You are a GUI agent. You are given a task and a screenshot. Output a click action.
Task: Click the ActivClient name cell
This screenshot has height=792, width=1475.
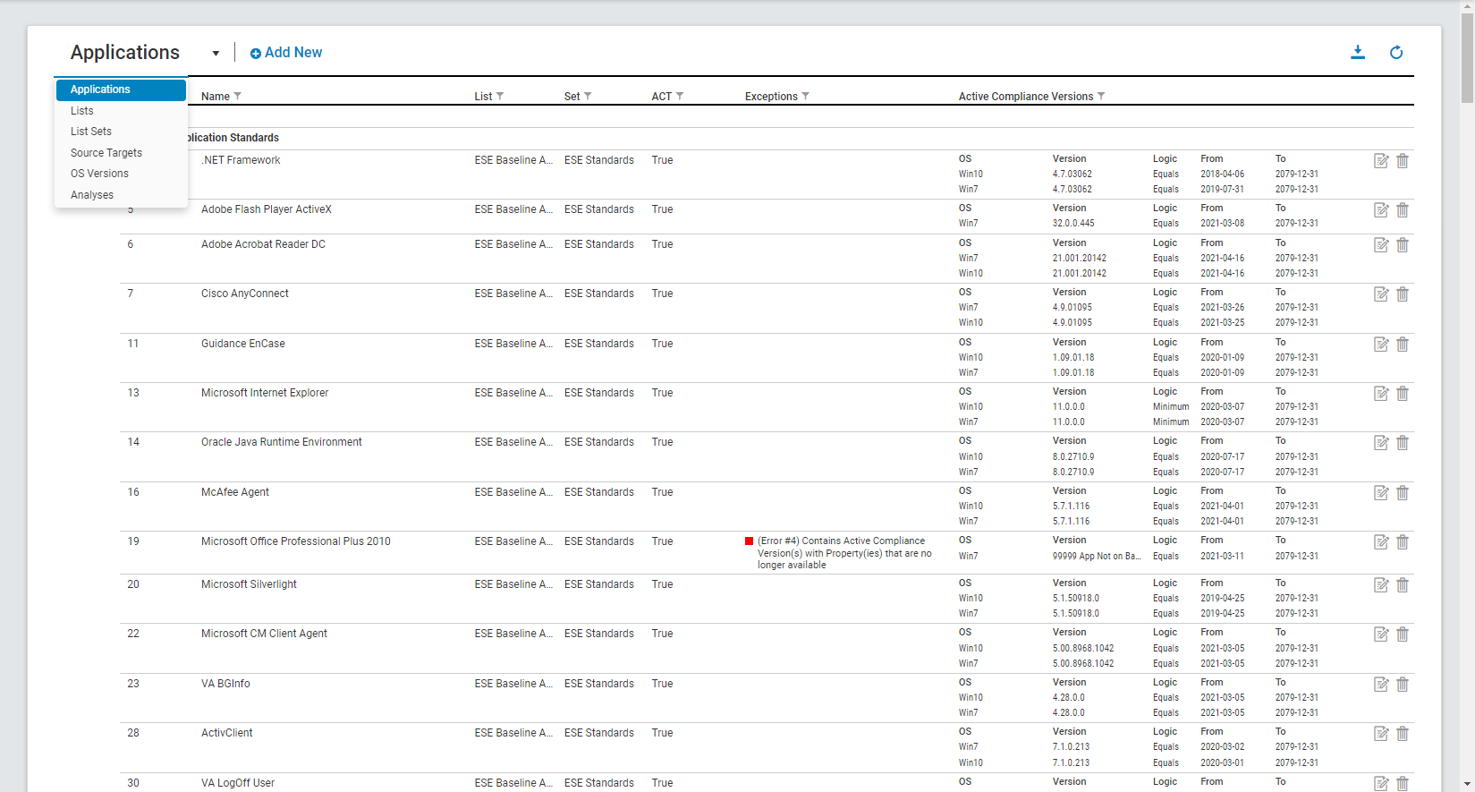tap(227, 733)
